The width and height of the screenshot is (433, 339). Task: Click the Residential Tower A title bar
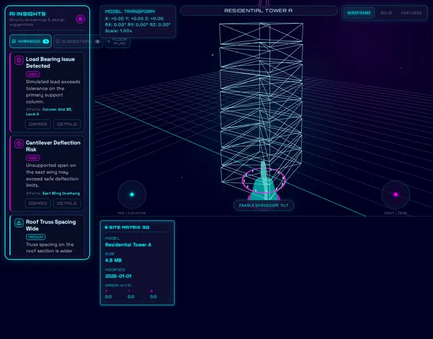pyautogui.click(x=258, y=11)
